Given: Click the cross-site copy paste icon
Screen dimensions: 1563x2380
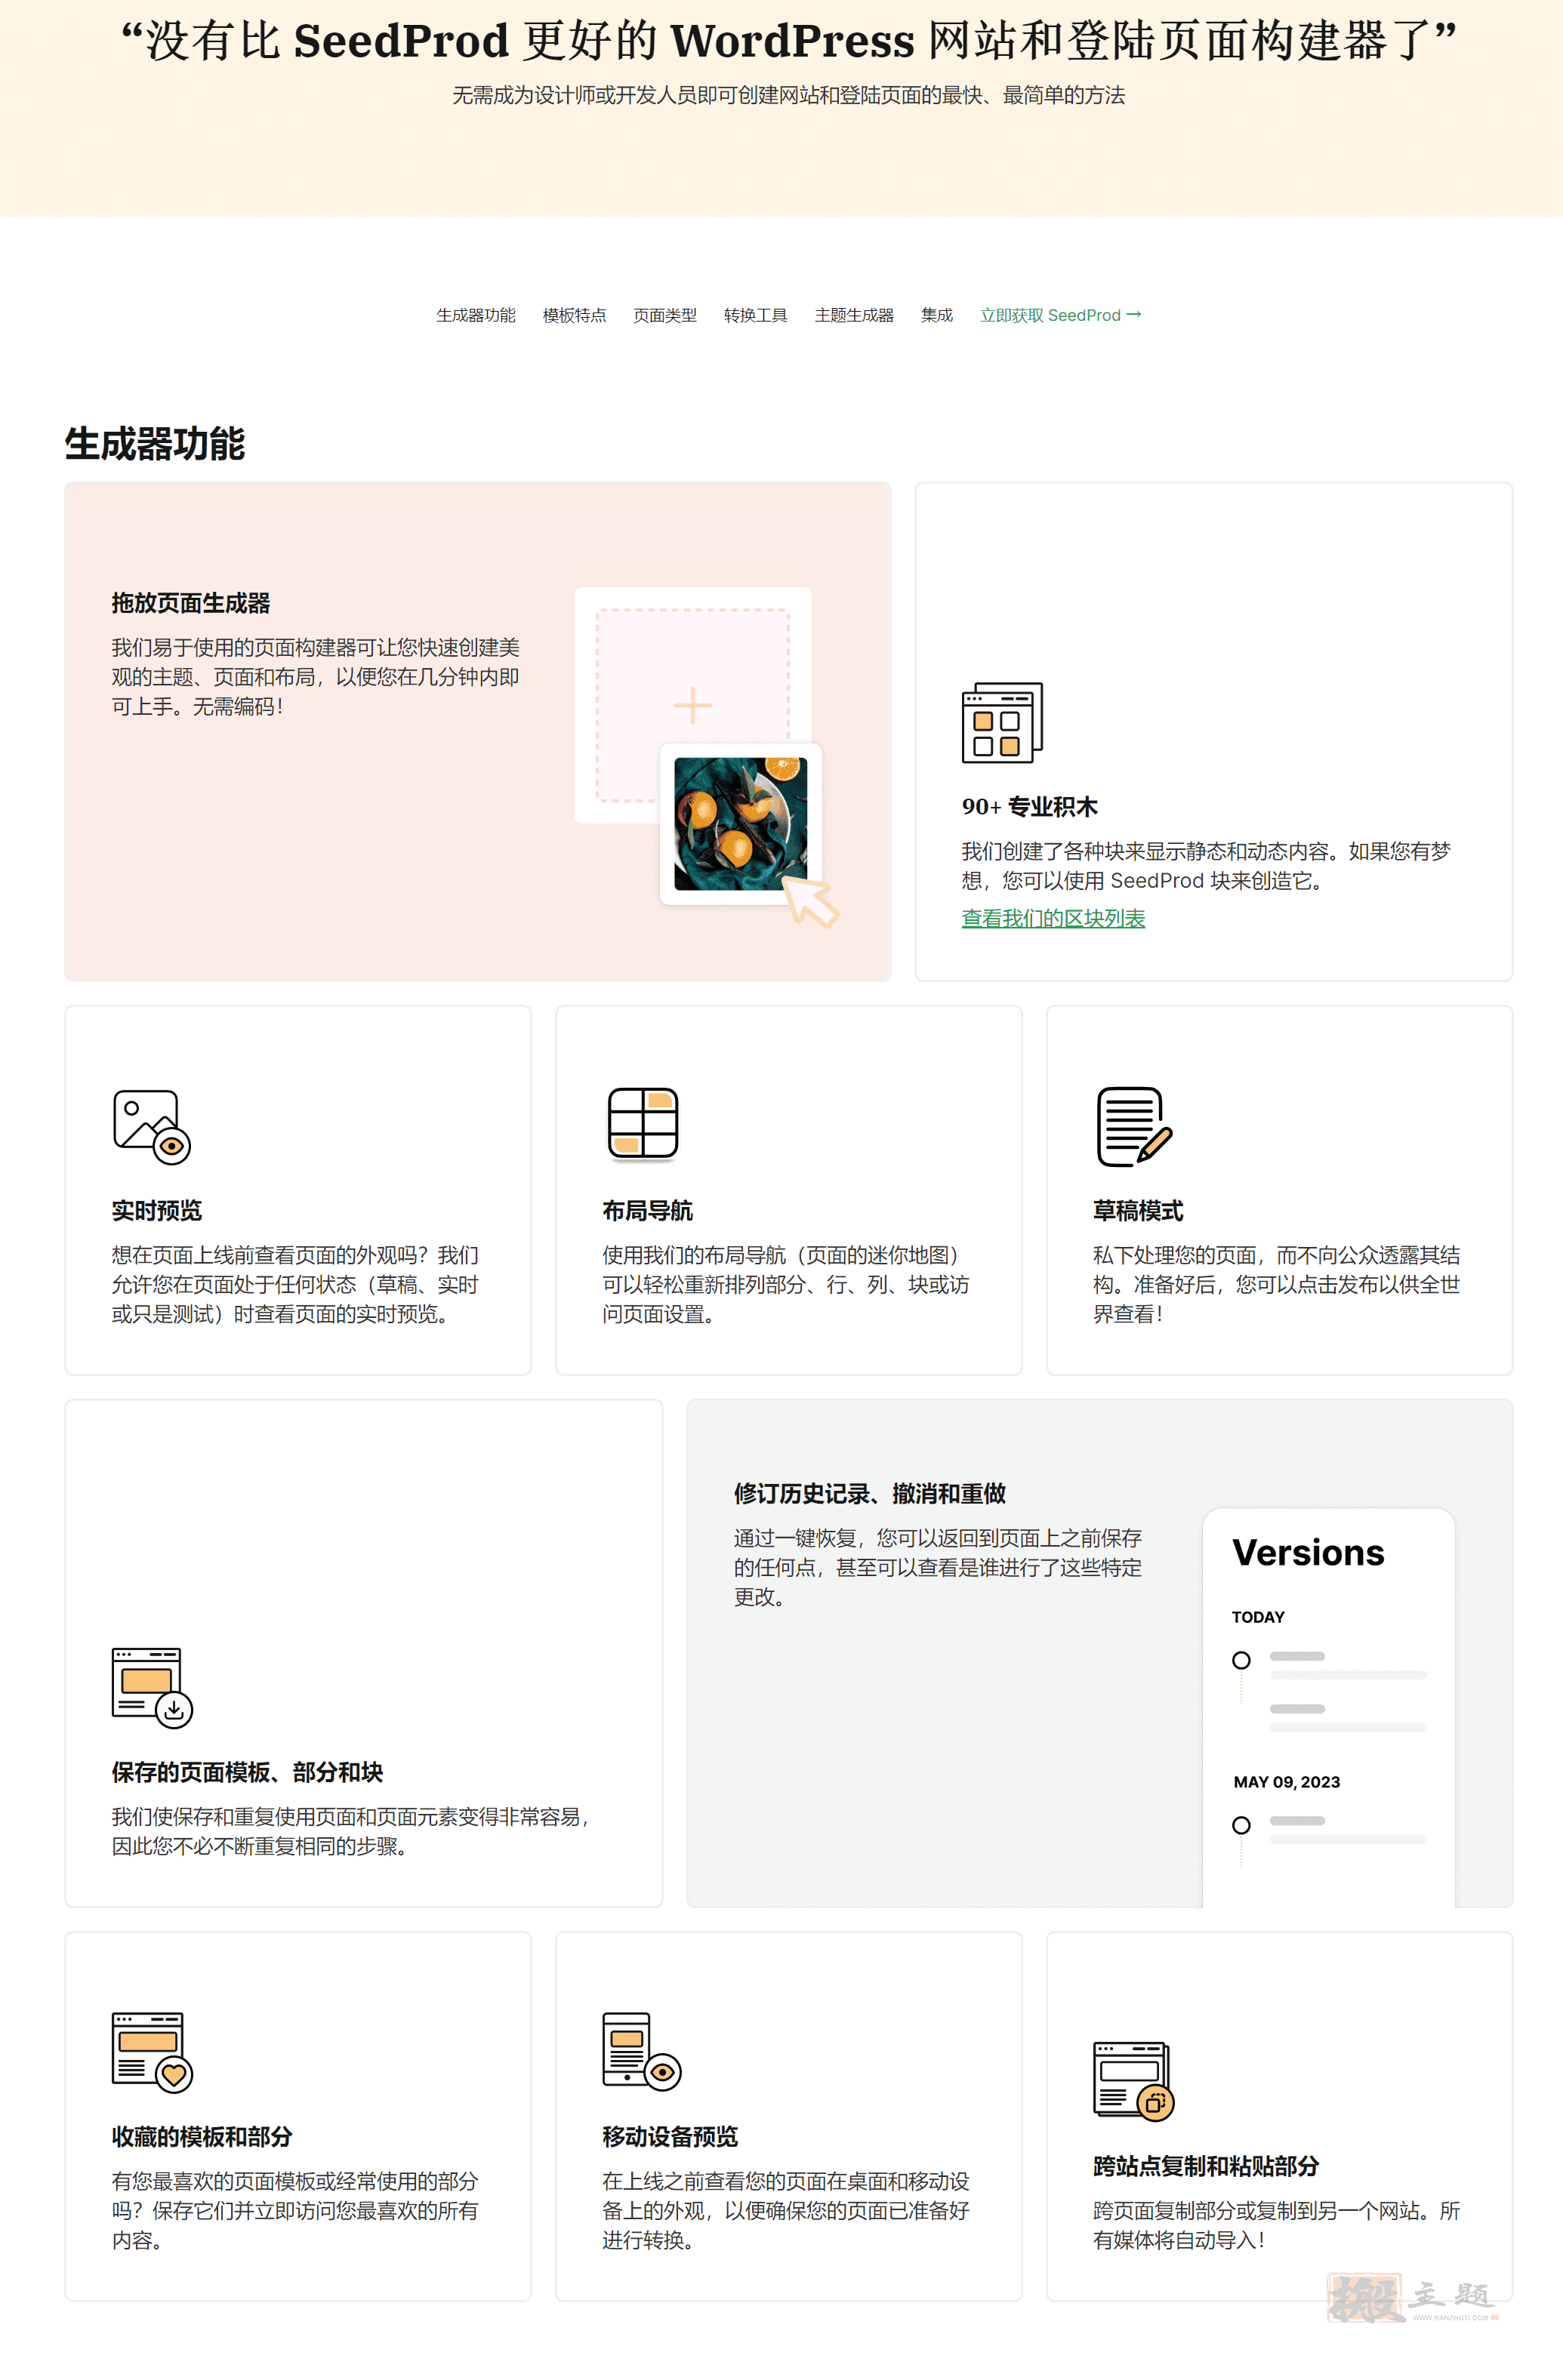Looking at the screenshot, I should (1134, 2081).
